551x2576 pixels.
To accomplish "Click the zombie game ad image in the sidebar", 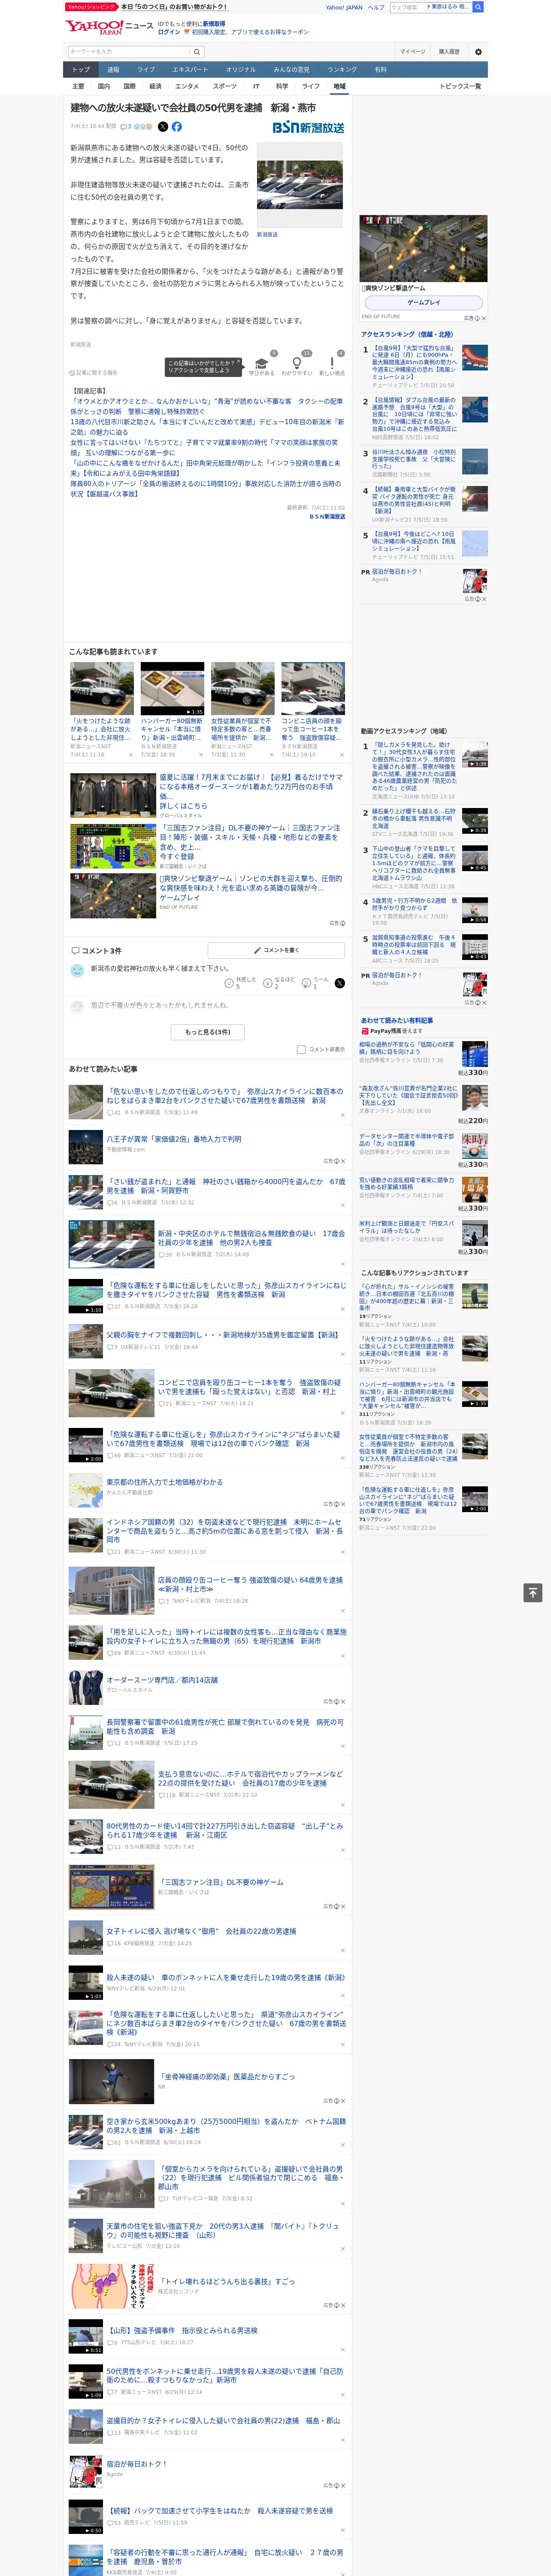I will pos(424,248).
